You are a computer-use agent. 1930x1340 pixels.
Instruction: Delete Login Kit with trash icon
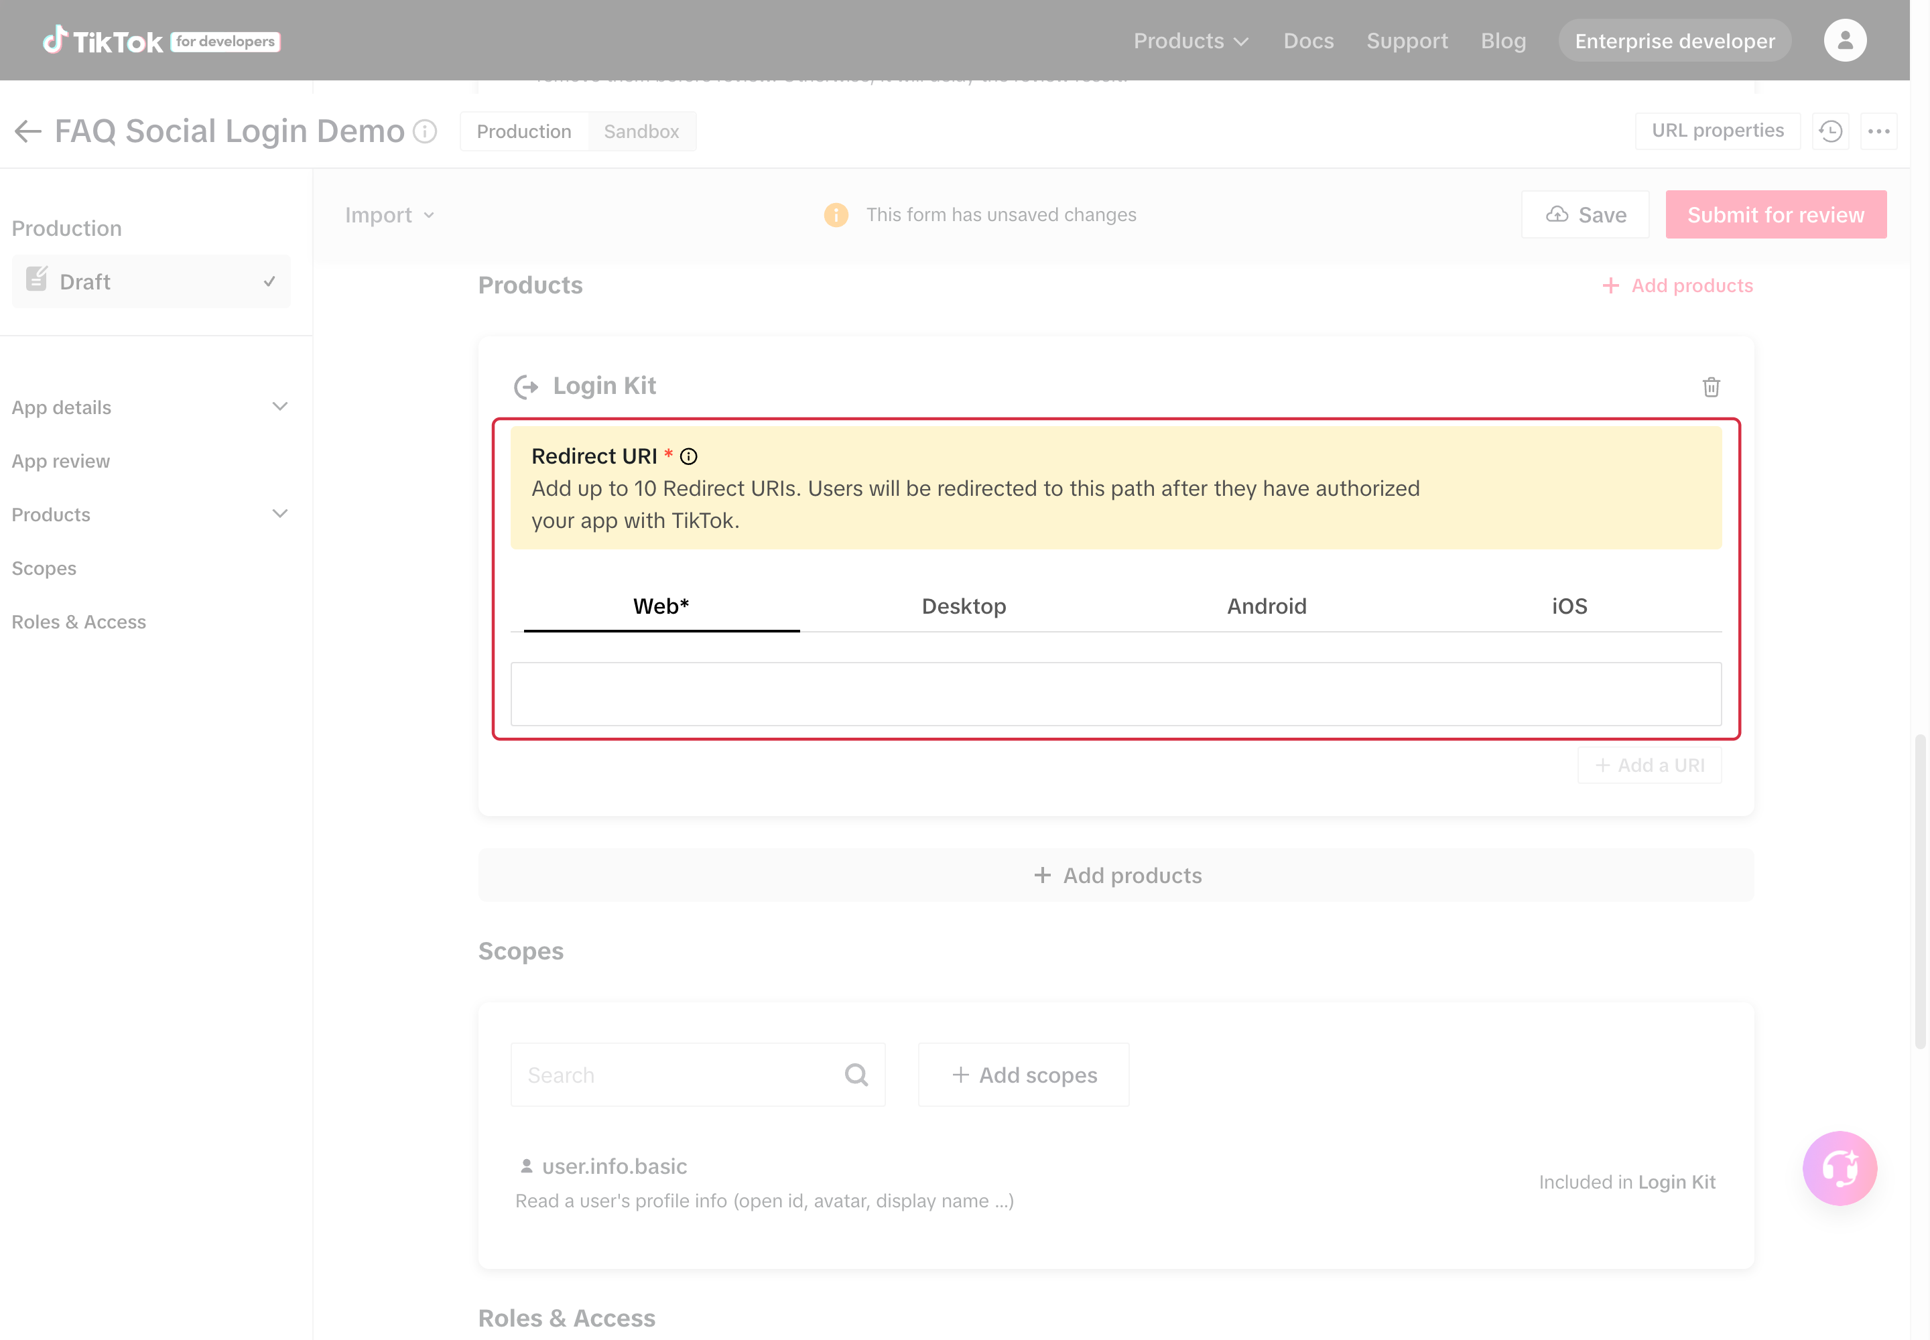1711,386
